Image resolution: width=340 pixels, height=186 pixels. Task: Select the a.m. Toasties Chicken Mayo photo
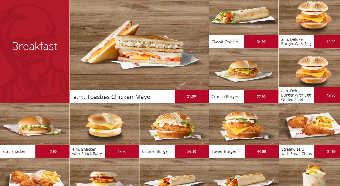click(139, 45)
